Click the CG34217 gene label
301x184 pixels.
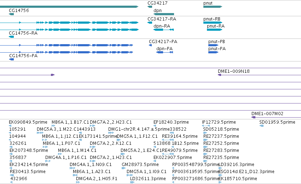157,3
